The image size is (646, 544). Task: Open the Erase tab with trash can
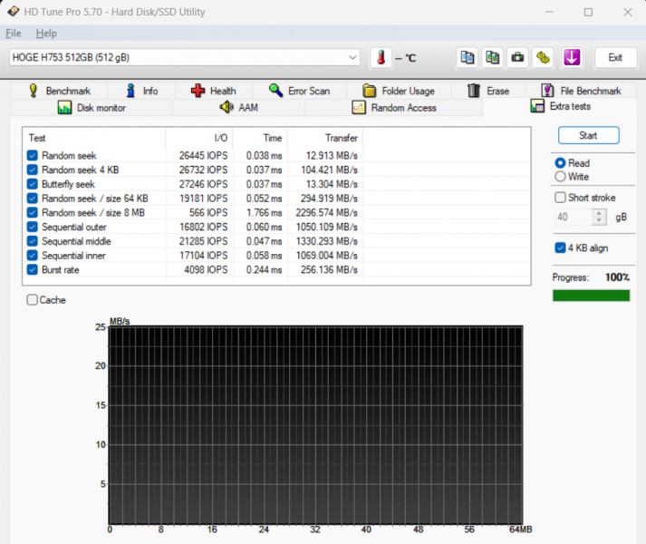487,91
